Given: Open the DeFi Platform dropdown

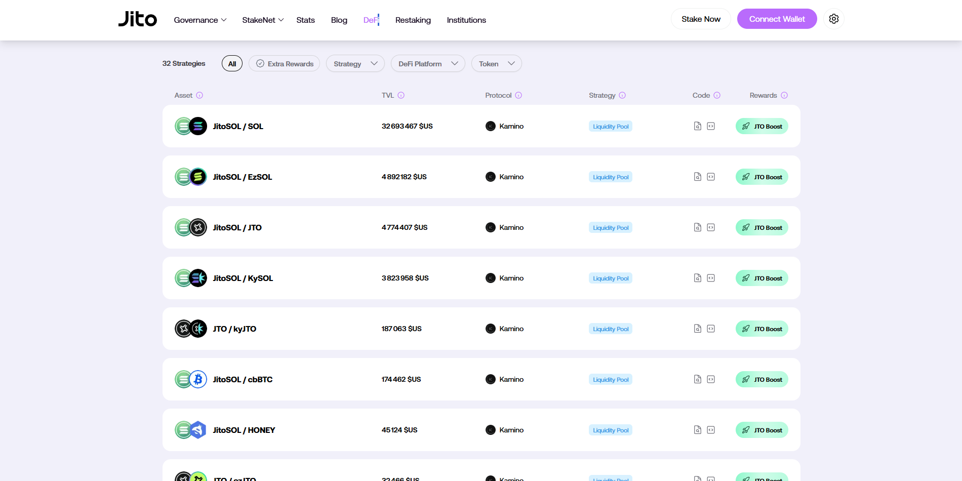Looking at the screenshot, I should [427, 64].
